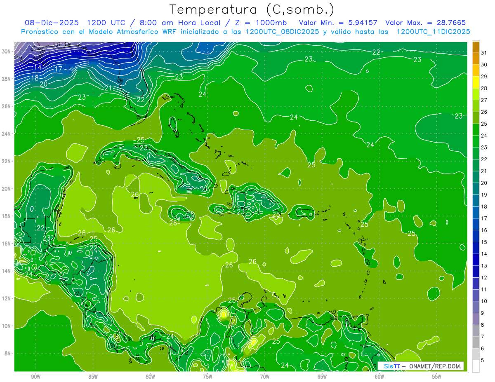
Task: Click the 55W longitude axis label
Action: [x=436, y=377]
